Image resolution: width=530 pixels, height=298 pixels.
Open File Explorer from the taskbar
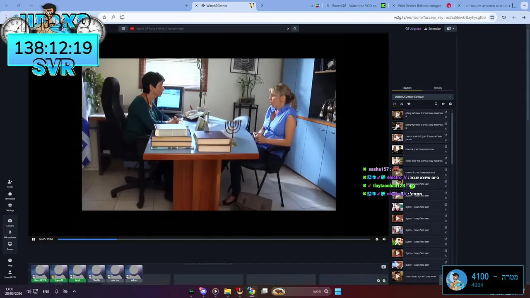click(x=227, y=291)
